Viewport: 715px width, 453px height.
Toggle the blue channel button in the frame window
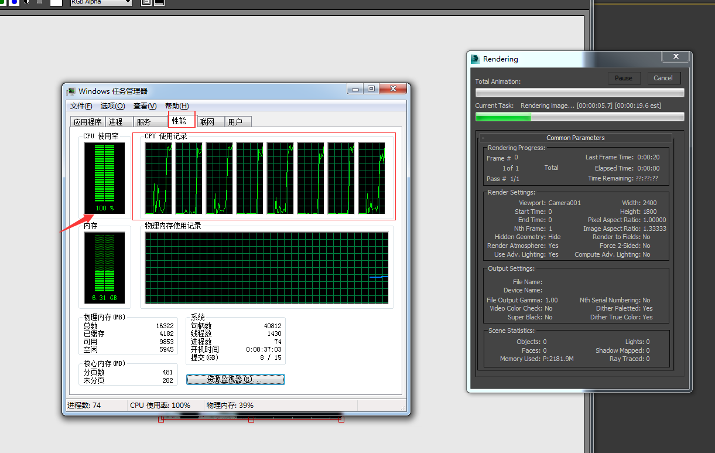coord(14,2)
